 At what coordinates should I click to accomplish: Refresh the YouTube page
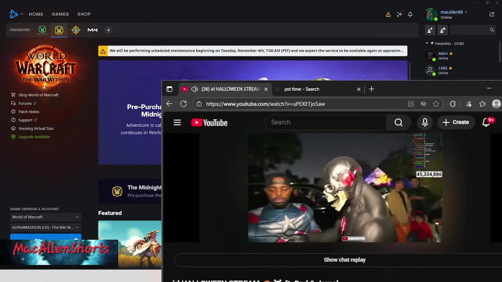[184, 104]
